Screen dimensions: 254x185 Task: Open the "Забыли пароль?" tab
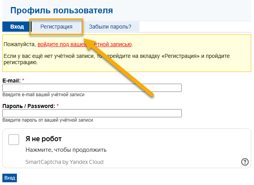(x=110, y=27)
